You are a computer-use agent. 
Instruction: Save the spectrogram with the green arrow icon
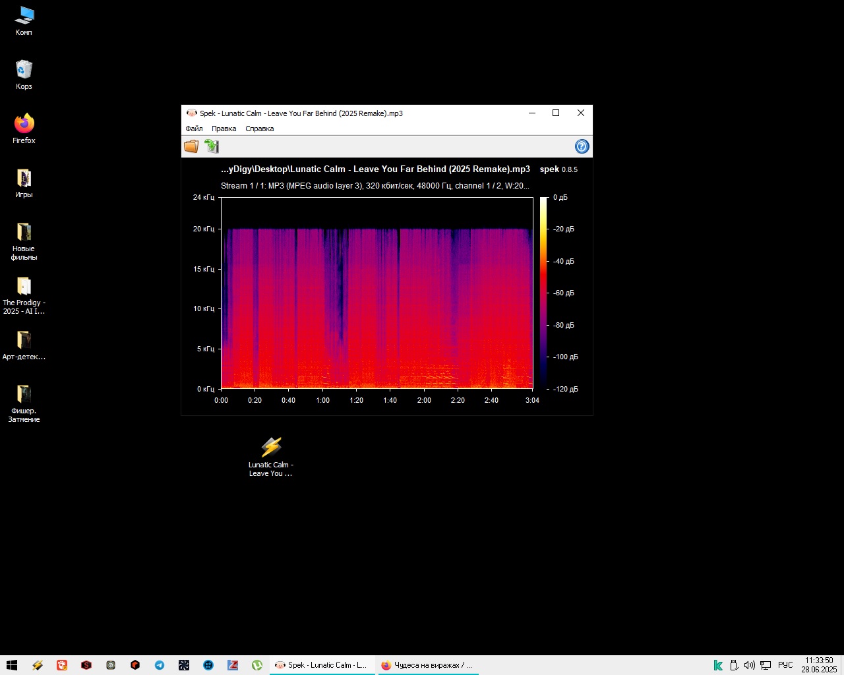click(x=212, y=146)
